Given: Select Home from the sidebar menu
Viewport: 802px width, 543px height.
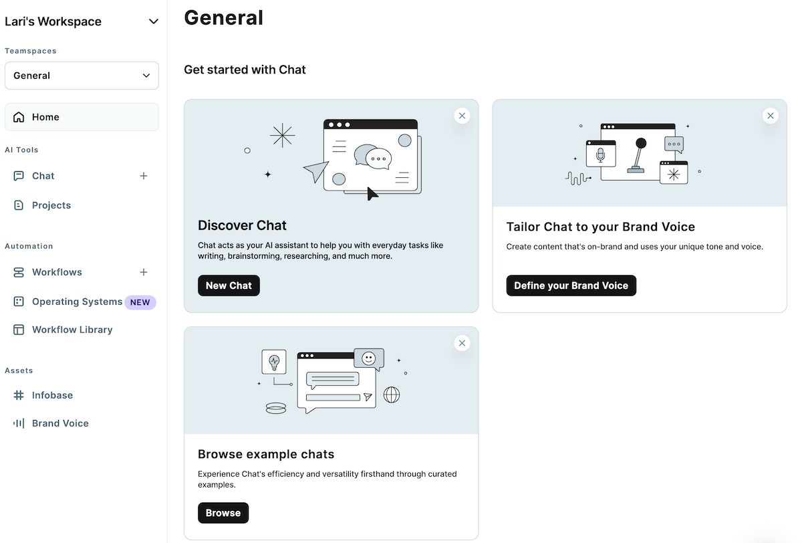Looking at the screenshot, I should (45, 116).
